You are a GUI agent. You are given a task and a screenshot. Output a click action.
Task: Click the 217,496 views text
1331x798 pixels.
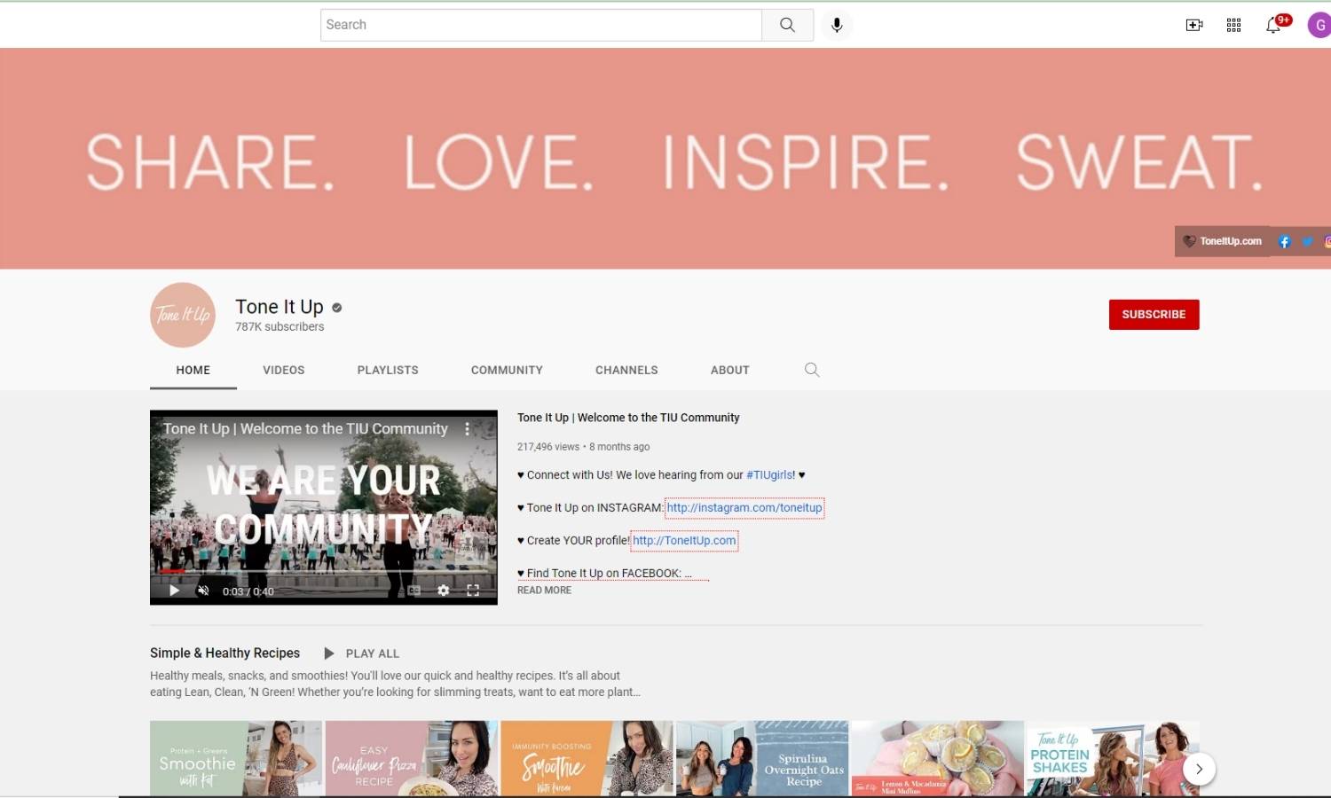pyautogui.click(x=548, y=447)
